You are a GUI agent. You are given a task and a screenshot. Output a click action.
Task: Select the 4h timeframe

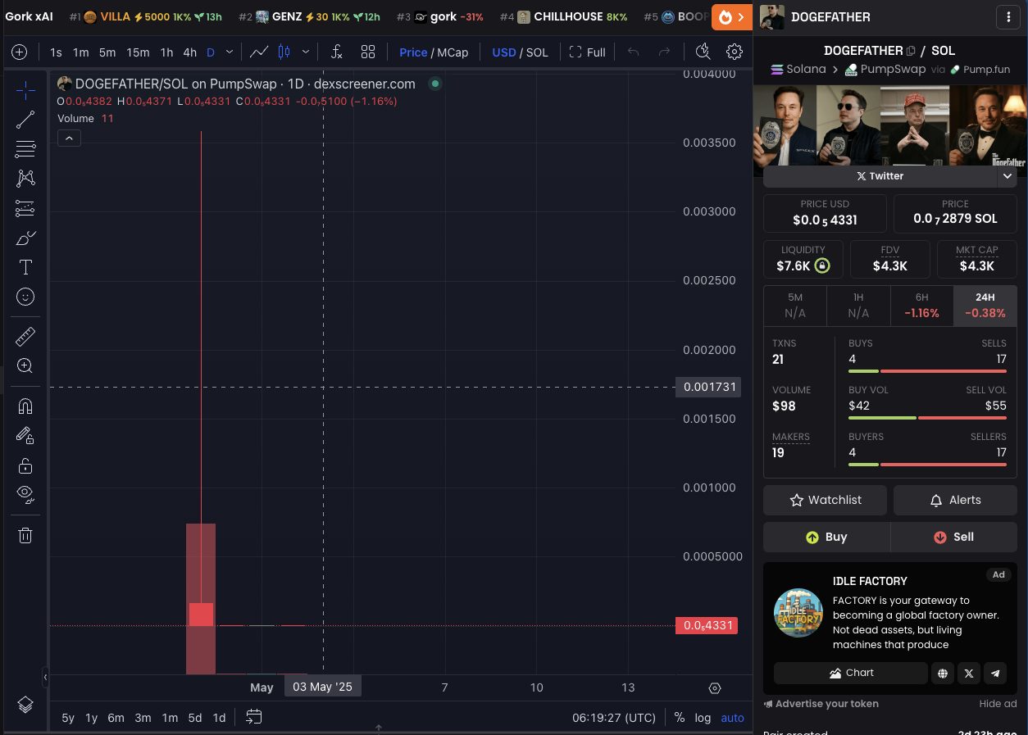coord(189,52)
